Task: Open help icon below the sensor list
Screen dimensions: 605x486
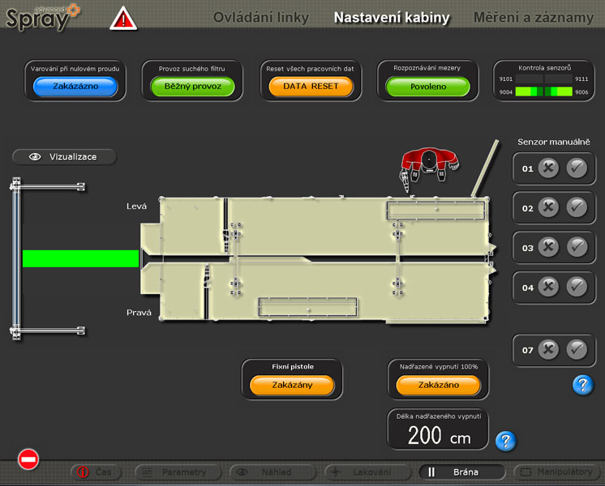Action: coord(582,385)
